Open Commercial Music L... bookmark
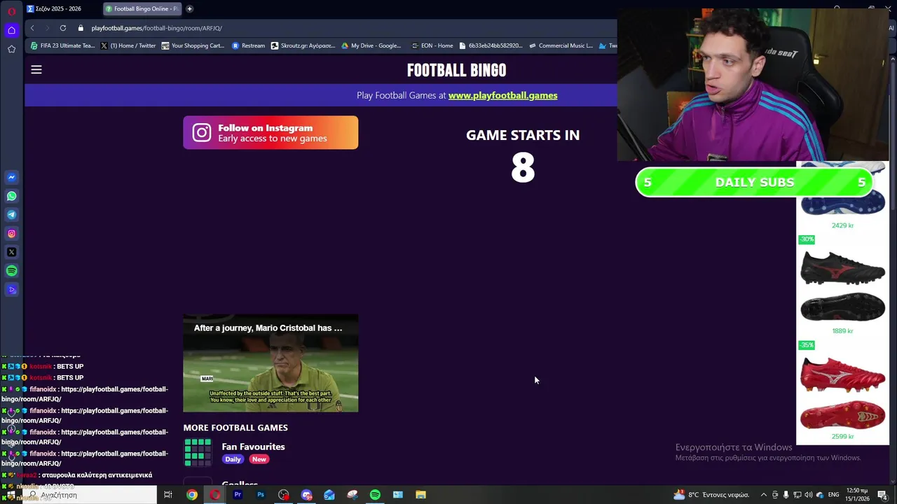Viewport: 897px width, 504px height. (x=561, y=45)
